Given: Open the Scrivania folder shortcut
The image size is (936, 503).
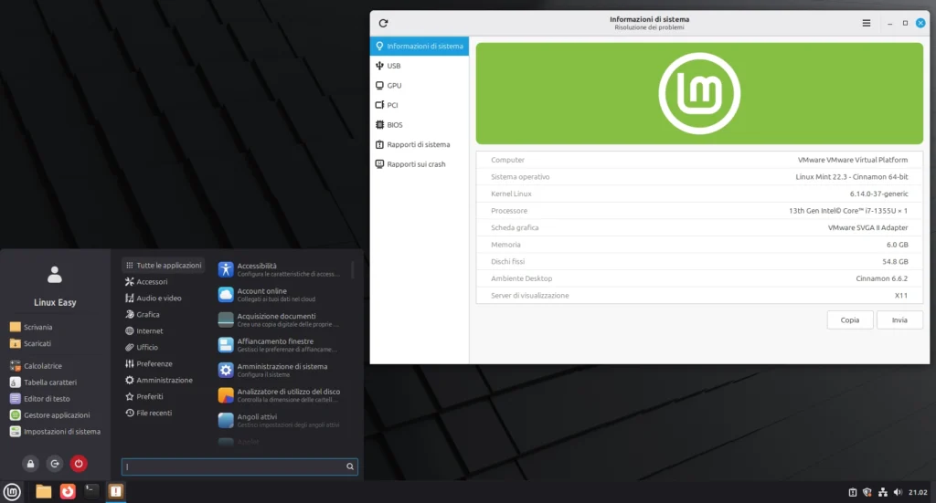Looking at the screenshot, I should click(x=55, y=327).
